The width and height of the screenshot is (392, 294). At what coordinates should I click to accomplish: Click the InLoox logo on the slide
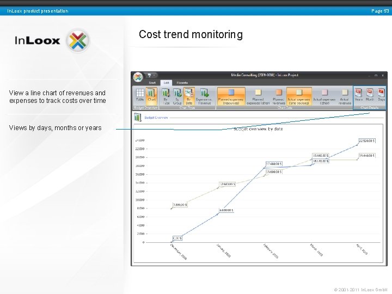click(x=52, y=40)
